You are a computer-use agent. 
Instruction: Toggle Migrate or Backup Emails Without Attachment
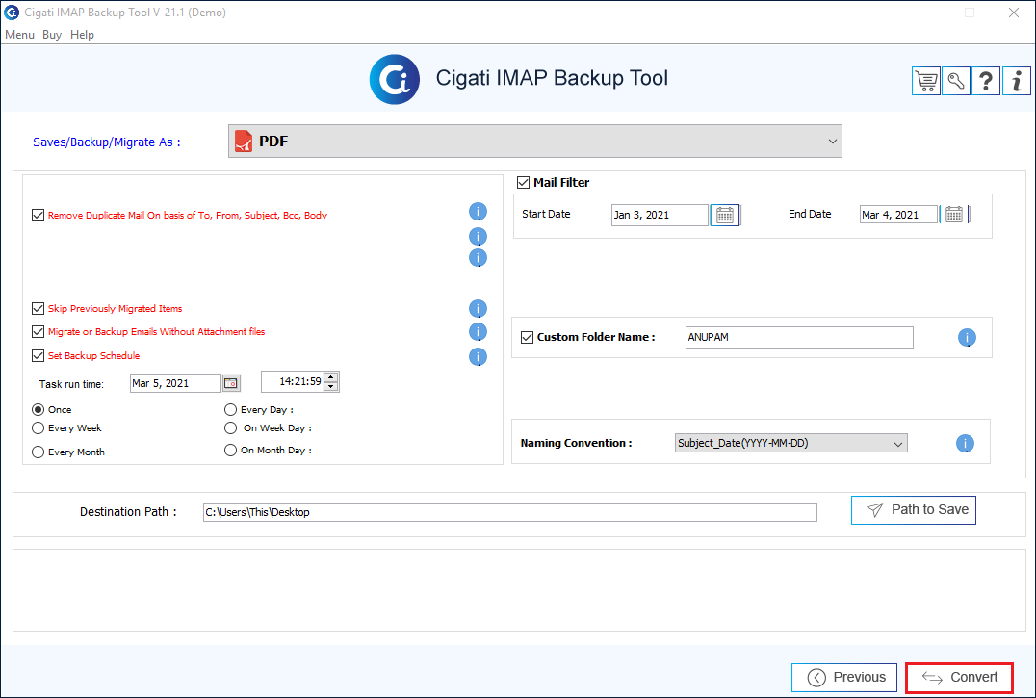(38, 331)
